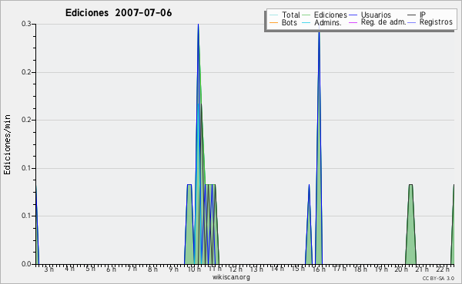Click the 0.3 value on y-axis
The image size is (462, 284).
coord(26,24)
